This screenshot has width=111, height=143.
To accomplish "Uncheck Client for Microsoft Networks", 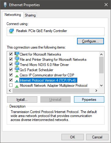I will click(11, 54).
